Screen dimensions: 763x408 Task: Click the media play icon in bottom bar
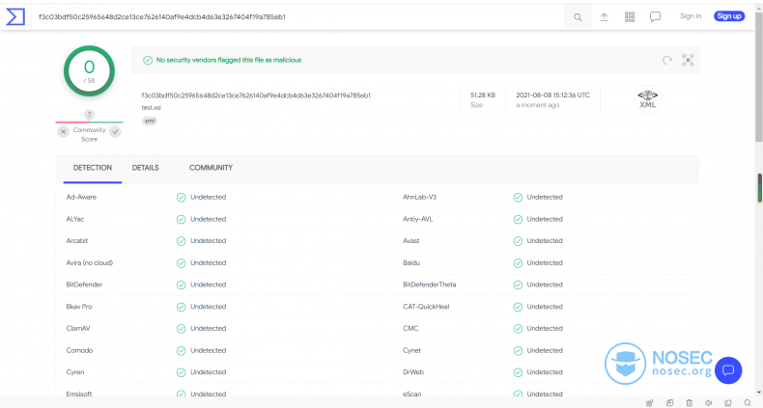click(669, 402)
